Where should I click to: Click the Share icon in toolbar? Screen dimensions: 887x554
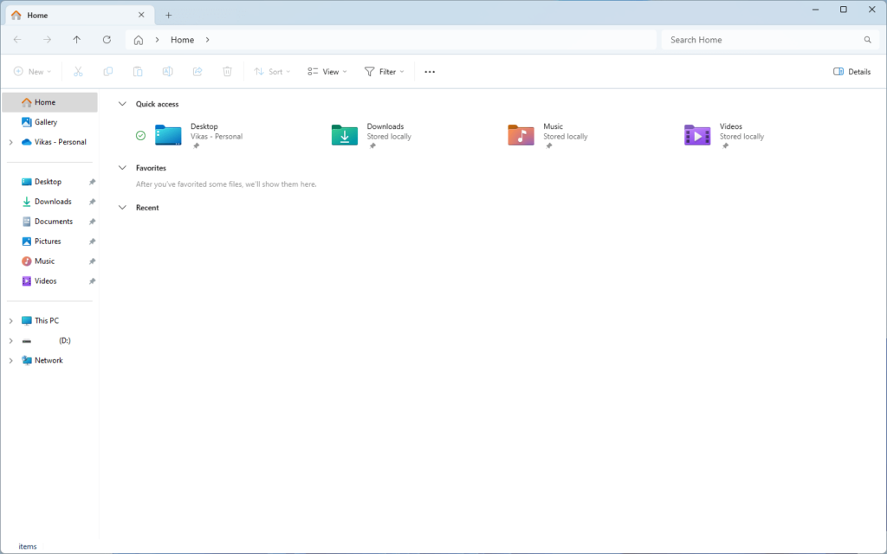click(x=197, y=72)
